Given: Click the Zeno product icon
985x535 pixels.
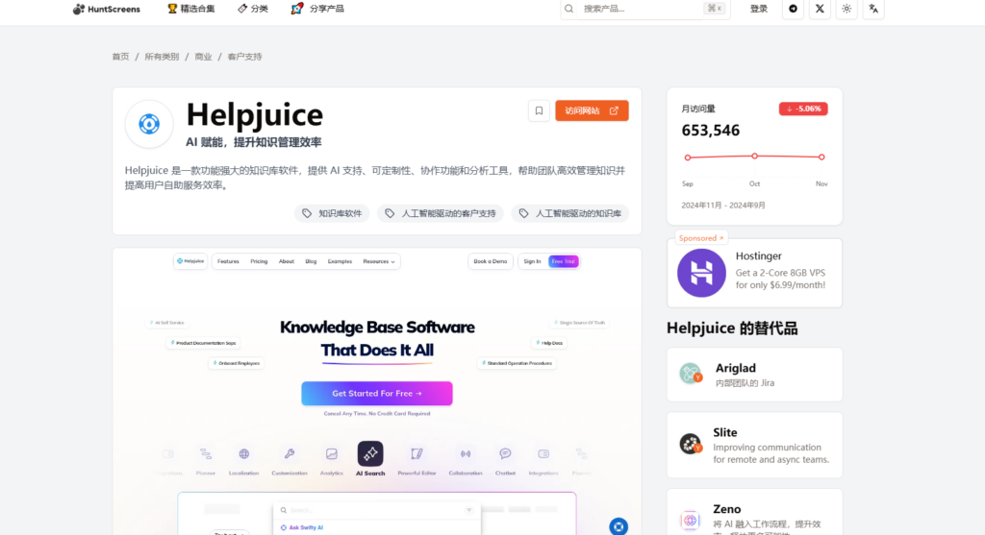Looking at the screenshot, I should 691,520.
